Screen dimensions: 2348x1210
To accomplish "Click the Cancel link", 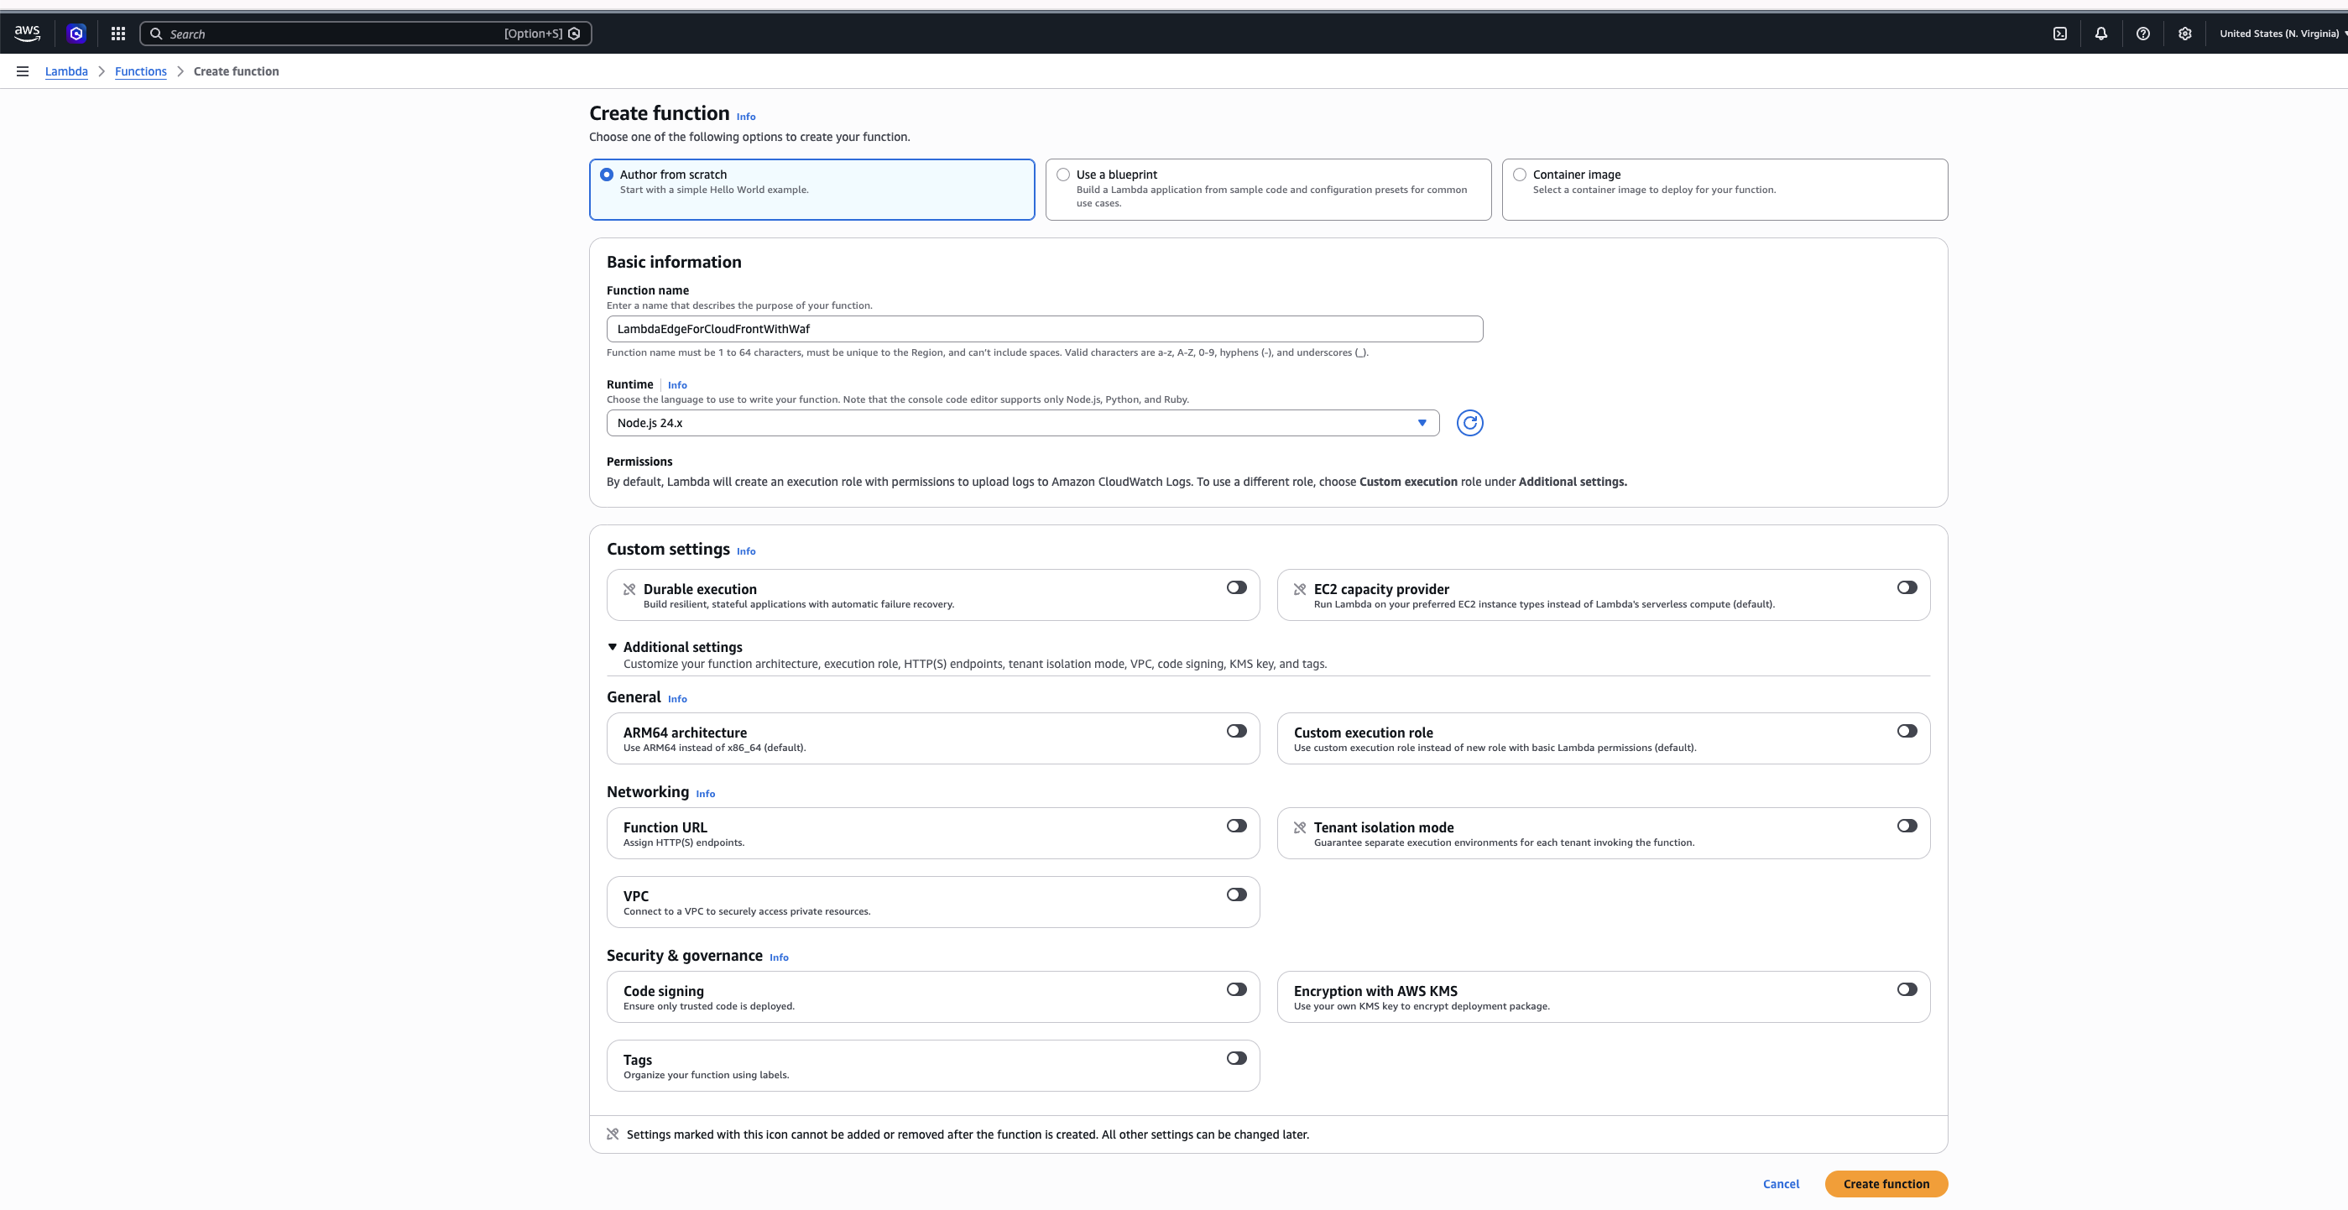I will pos(1781,1184).
